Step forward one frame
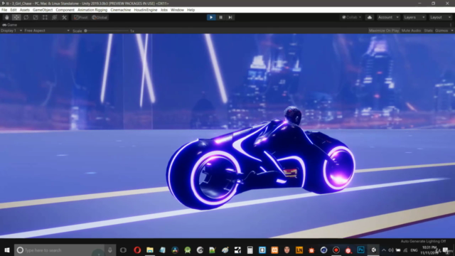Image resolution: width=455 pixels, height=256 pixels. 230,17
